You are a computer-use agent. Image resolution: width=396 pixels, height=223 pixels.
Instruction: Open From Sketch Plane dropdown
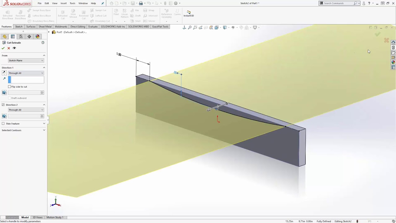[26, 60]
